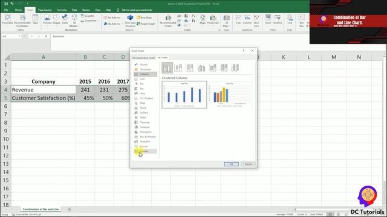
Task: Select Map chart category
Action: pyautogui.click(x=145, y=103)
